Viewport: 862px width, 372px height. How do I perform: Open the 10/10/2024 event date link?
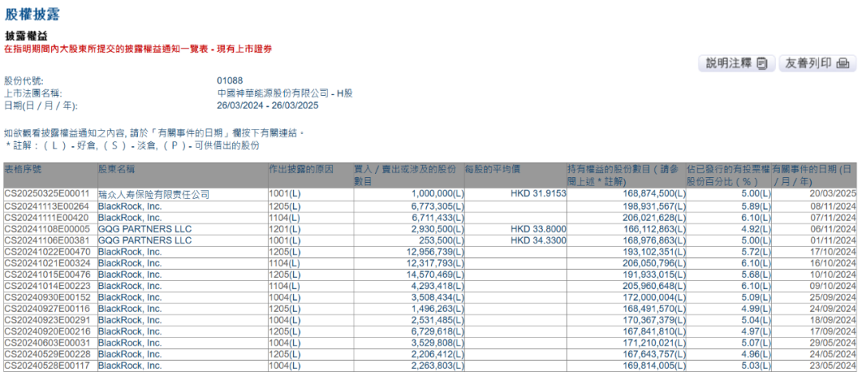[836, 274]
